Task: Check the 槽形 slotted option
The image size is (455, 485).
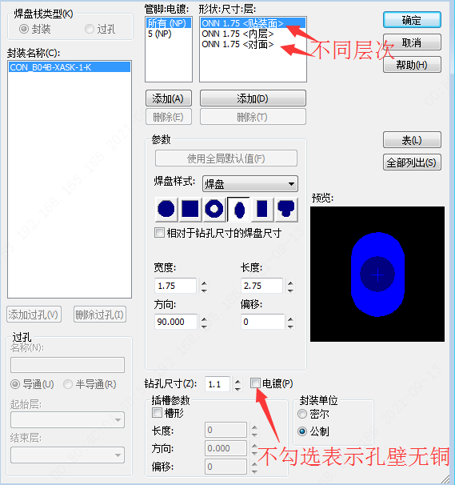Action: coord(157,412)
